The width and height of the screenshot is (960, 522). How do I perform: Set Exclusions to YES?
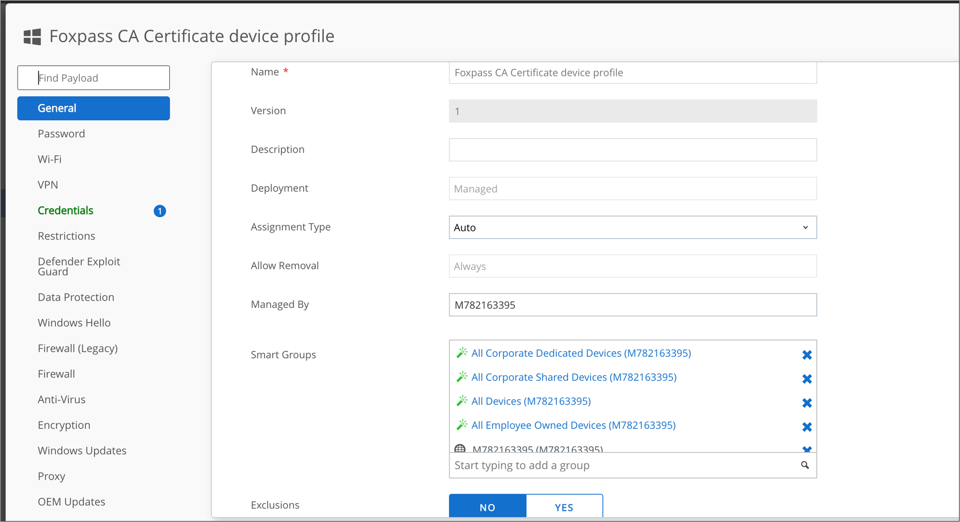[x=564, y=506]
